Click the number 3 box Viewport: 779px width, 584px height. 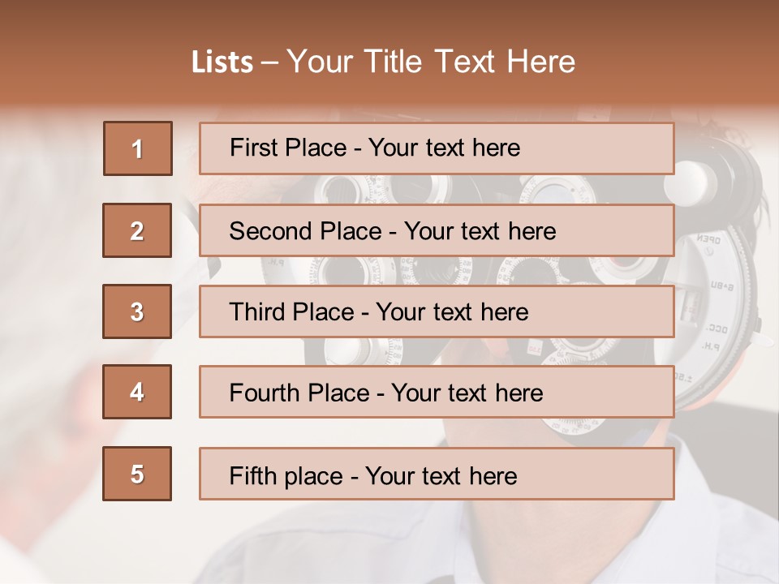[x=137, y=311]
